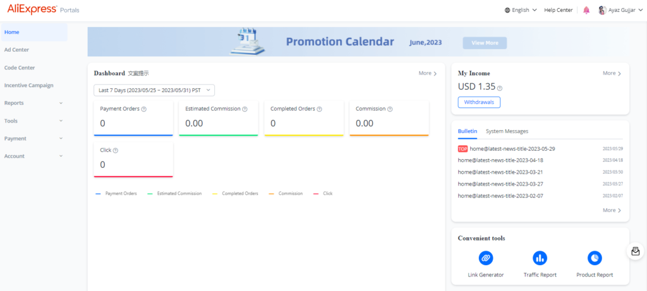Click the Completed Orders metric card

pos(304,118)
